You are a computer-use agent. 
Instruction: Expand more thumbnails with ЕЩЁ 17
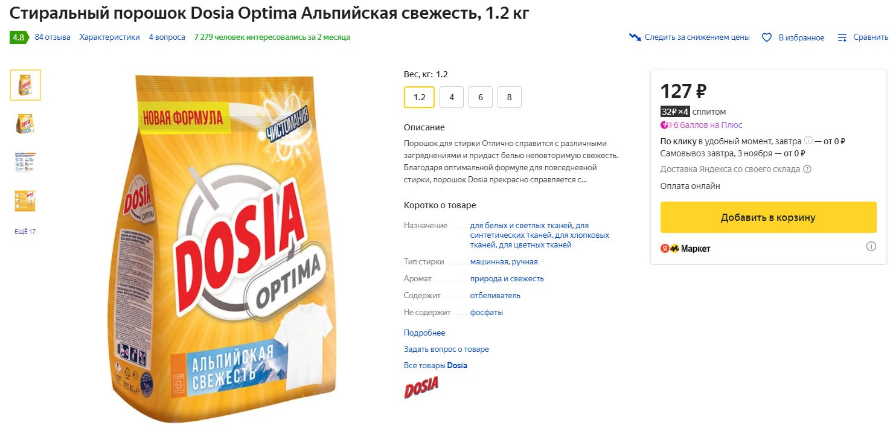(25, 231)
